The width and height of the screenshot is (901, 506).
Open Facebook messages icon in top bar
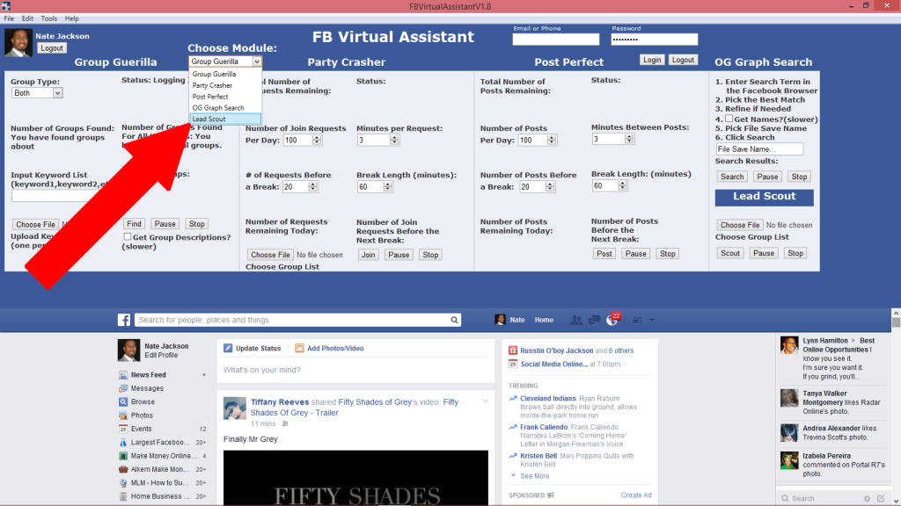click(x=594, y=320)
